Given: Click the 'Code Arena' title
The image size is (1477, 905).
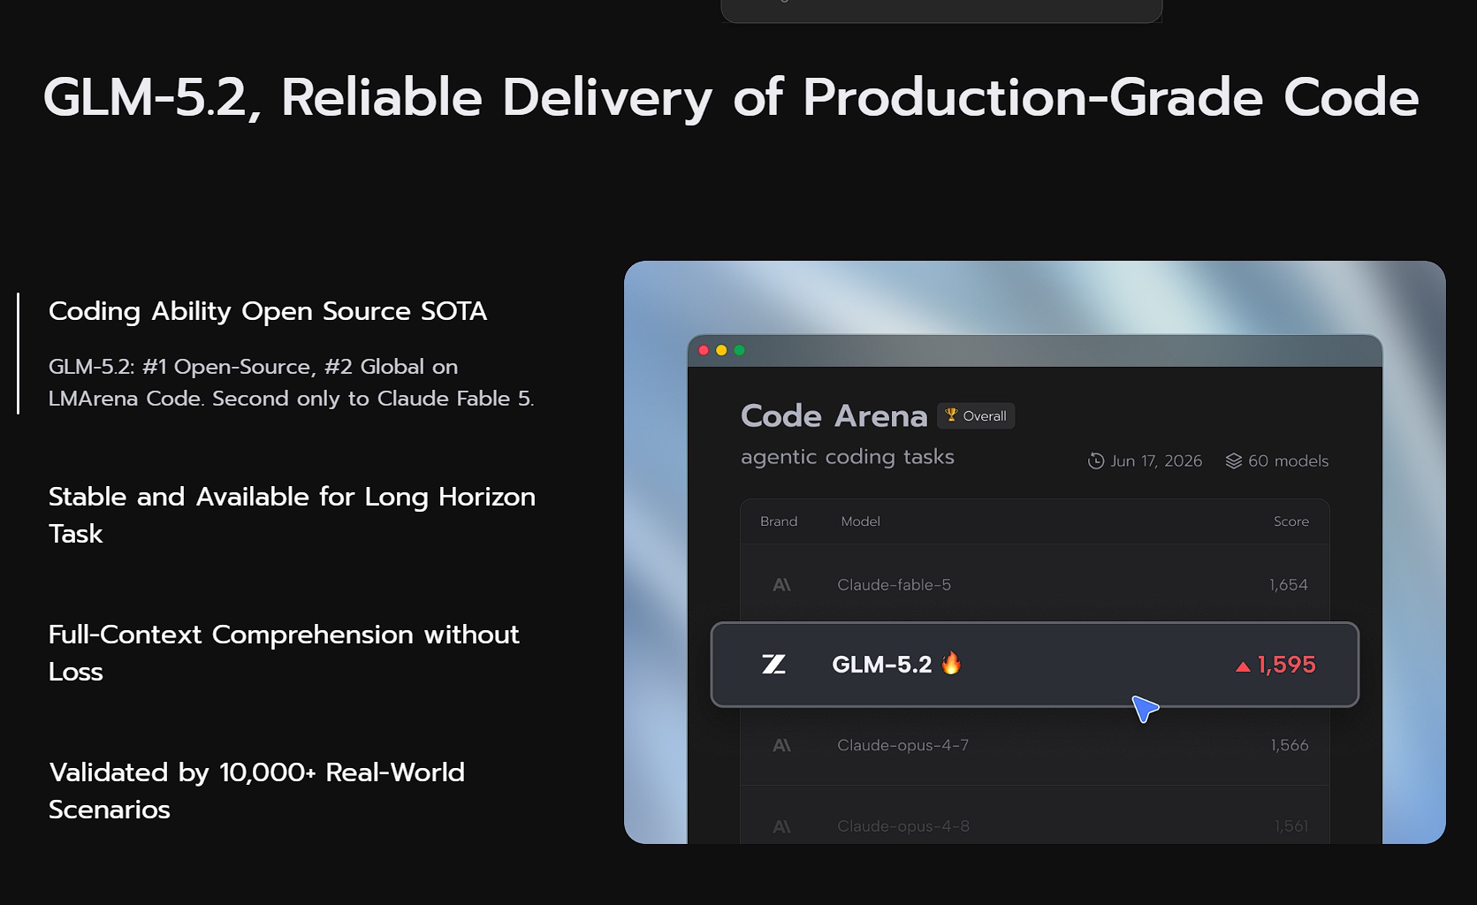Looking at the screenshot, I should pos(834,415).
